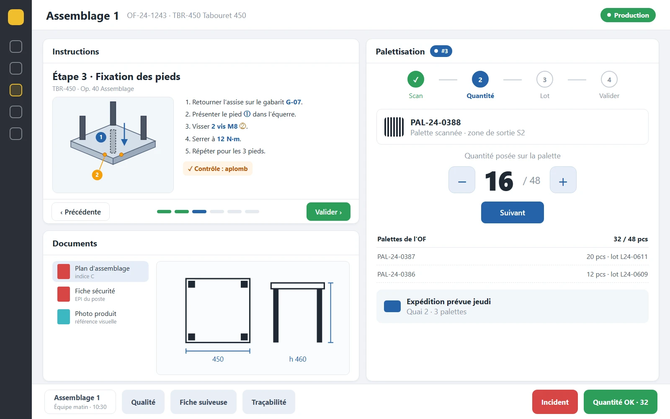Select the Valider step 4 circle

click(609, 79)
